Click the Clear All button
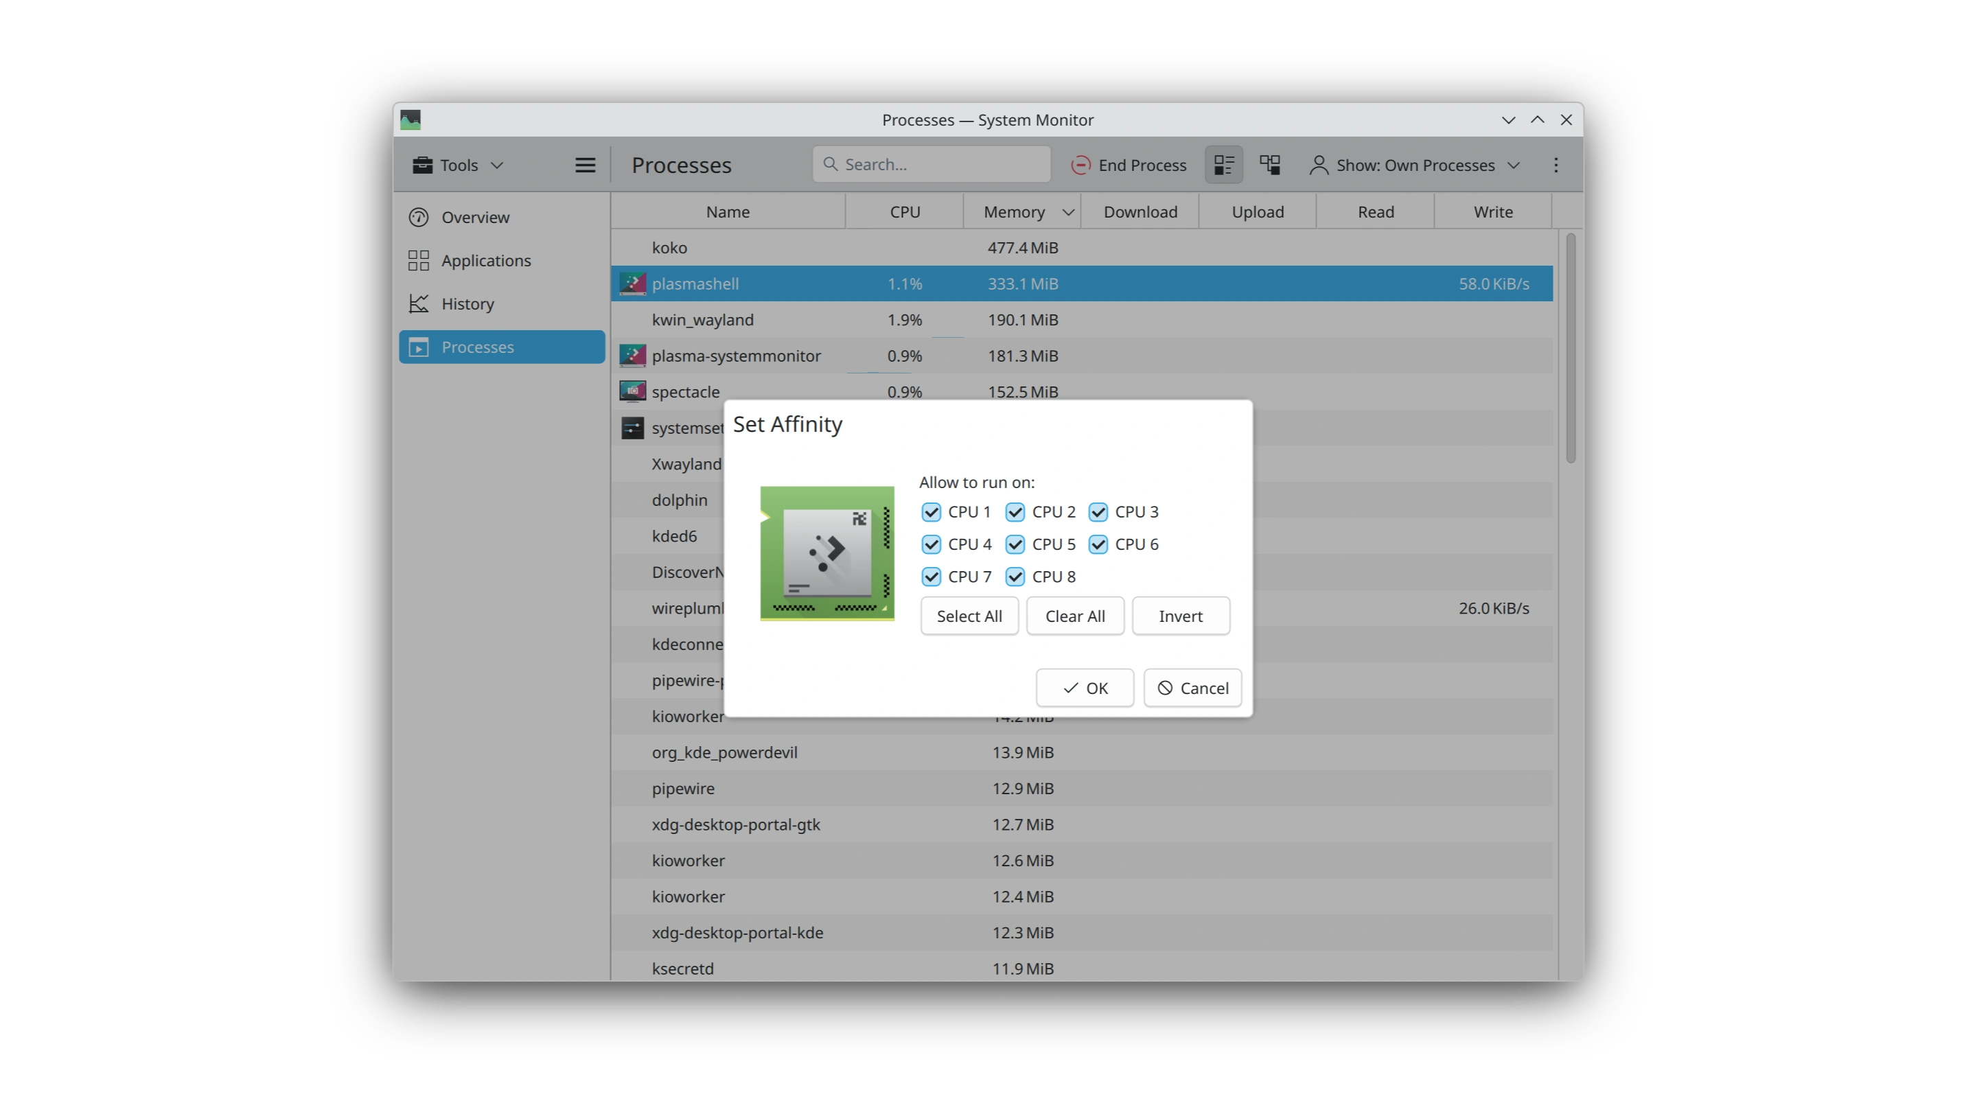The height and width of the screenshot is (1112, 1977). click(1075, 616)
